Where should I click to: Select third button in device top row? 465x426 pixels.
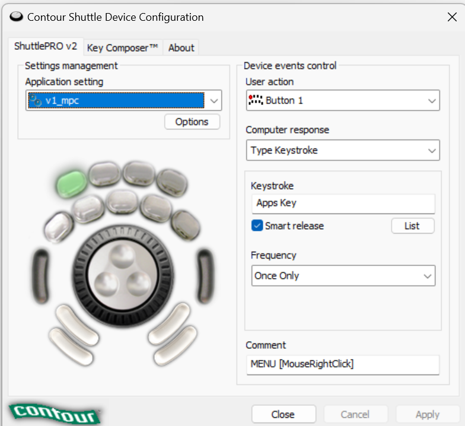click(x=139, y=173)
